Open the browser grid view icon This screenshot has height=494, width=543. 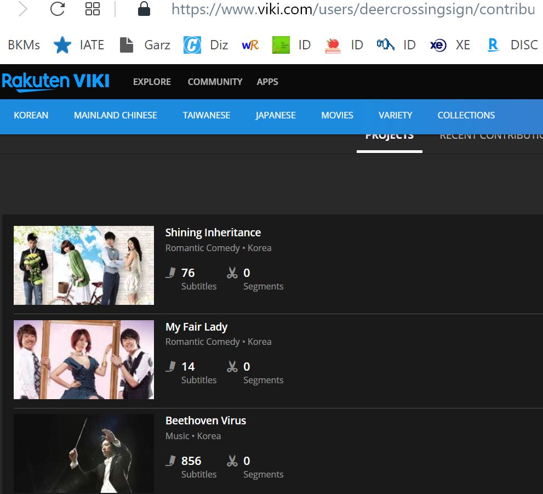click(x=93, y=9)
